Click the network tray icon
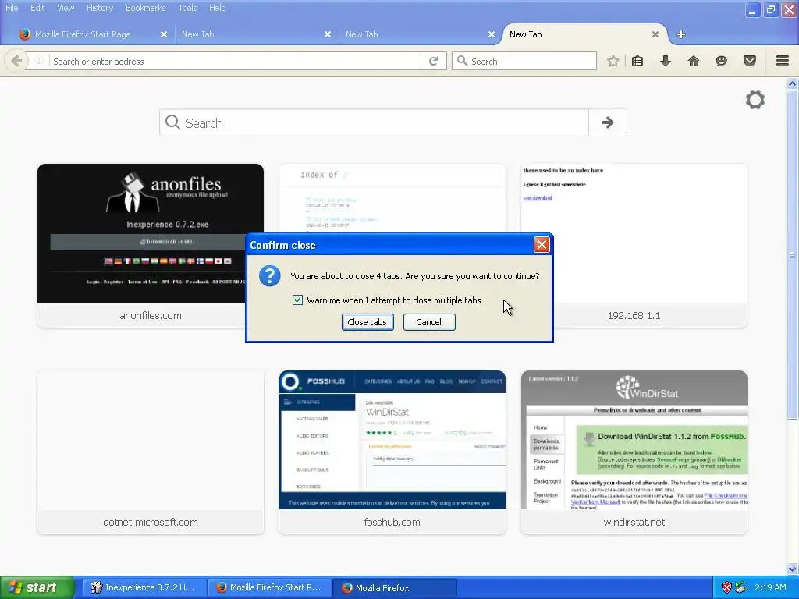799x599 pixels. 741,587
